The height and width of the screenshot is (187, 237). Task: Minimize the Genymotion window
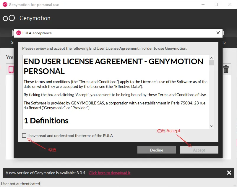203,4
